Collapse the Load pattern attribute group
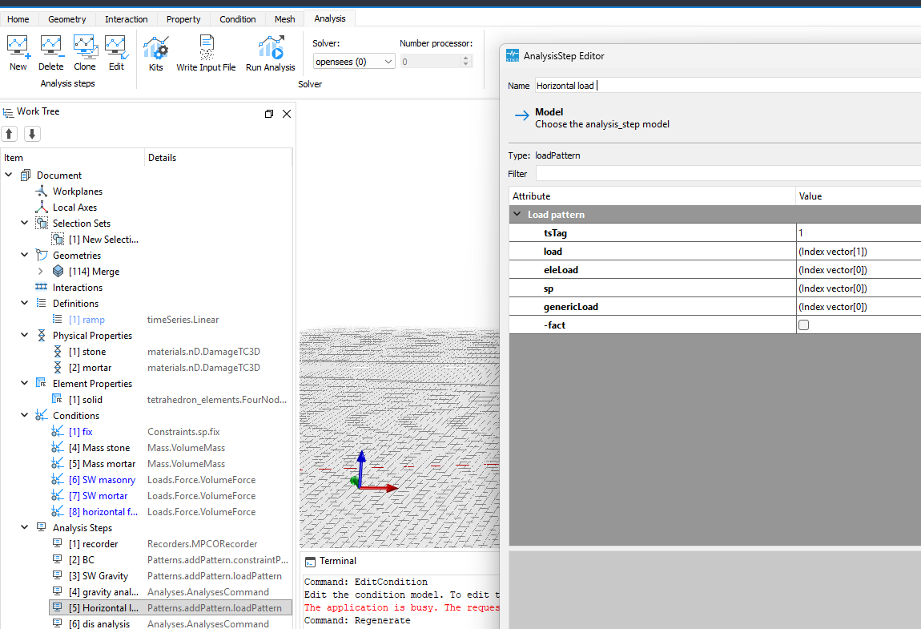921x629 pixels. [517, 214]
